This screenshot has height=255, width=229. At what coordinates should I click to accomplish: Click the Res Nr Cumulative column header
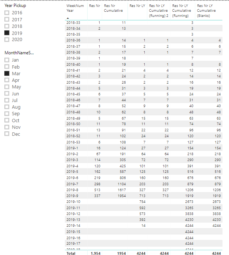[x=113, y=8]
